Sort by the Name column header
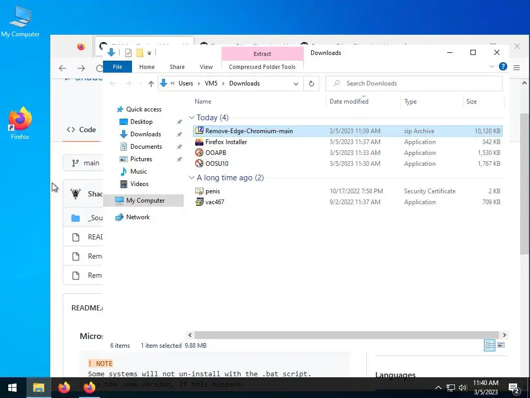 click(203, 102)
